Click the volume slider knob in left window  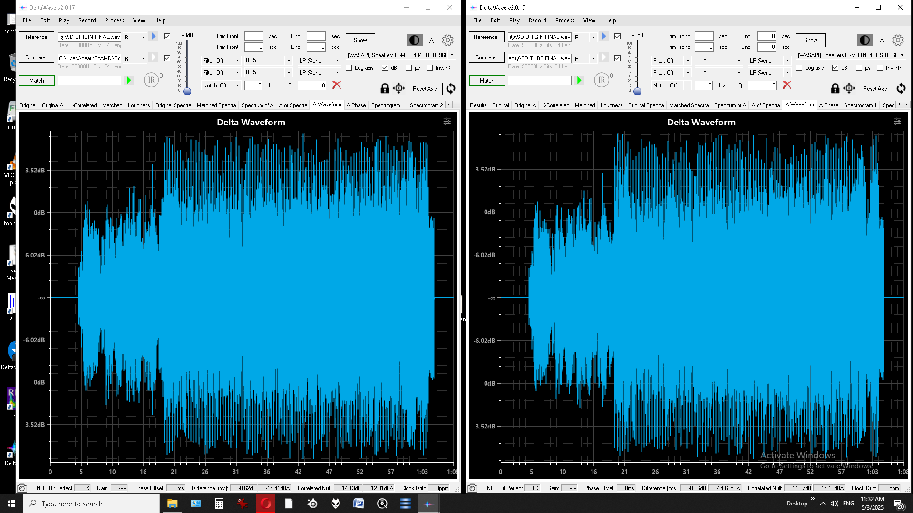point(187,91)
